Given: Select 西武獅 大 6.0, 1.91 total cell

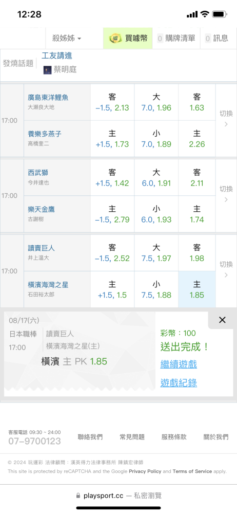Looking at the screenshot, I should coord(156,178).
